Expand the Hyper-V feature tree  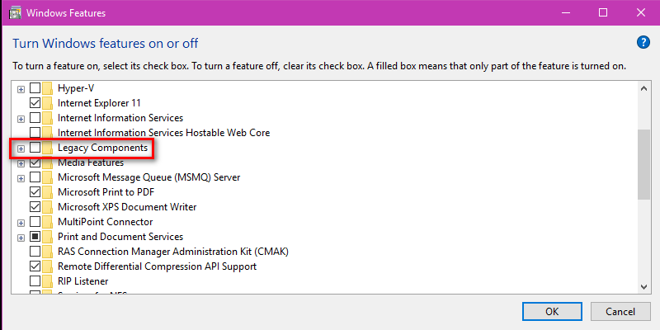[x=21, y=88]
